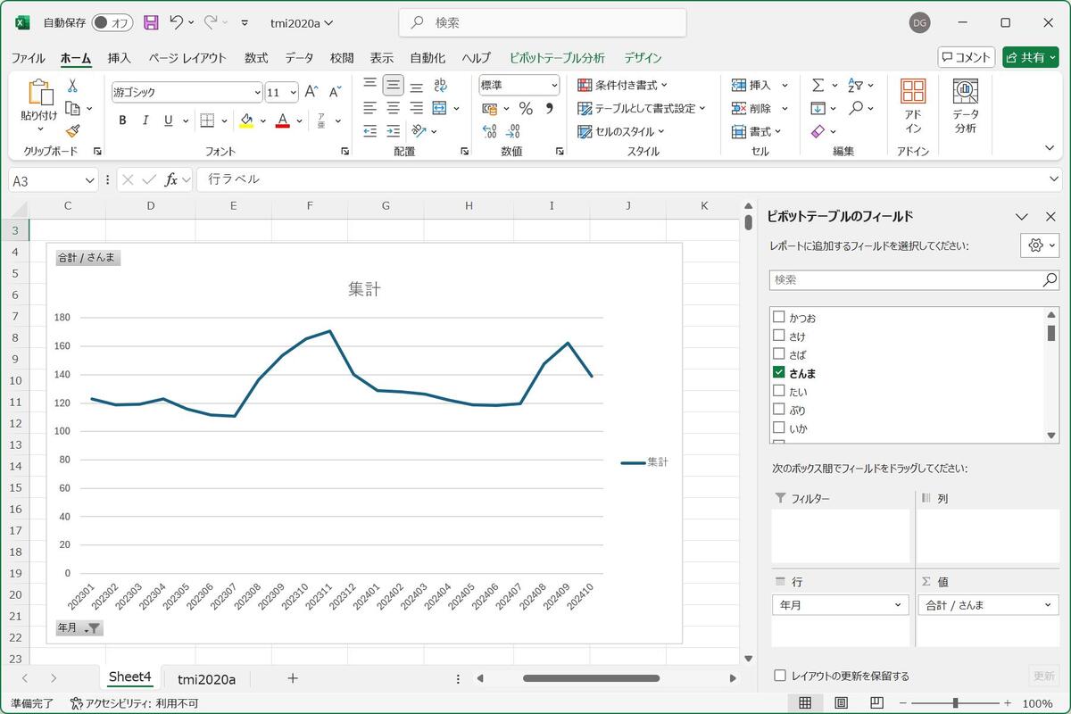Click the 合計 / さんま chart field button
Image resolution: width=1071 pixels, height=714 pixels.
87,258
